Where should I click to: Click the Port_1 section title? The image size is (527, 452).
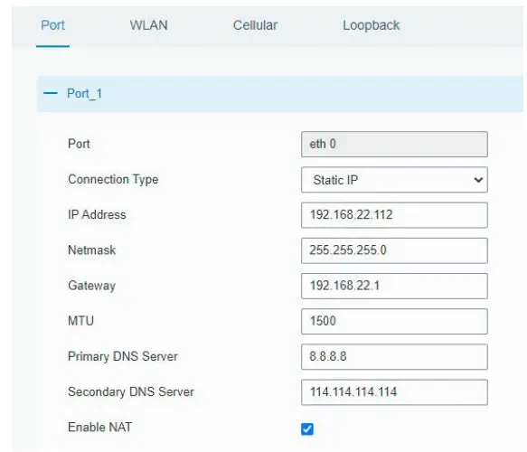point(84,93)
